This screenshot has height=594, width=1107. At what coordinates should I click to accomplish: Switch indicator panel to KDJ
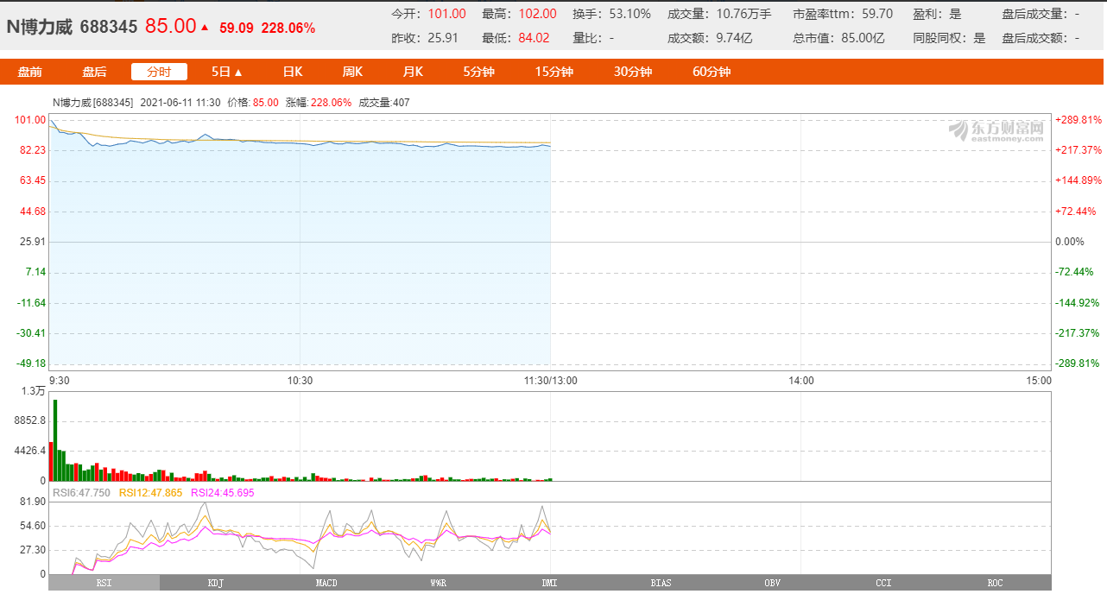pyautogui.click(x=215, y=584)
